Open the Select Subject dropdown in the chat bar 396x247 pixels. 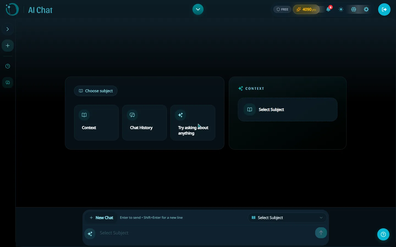coord(287,218)
